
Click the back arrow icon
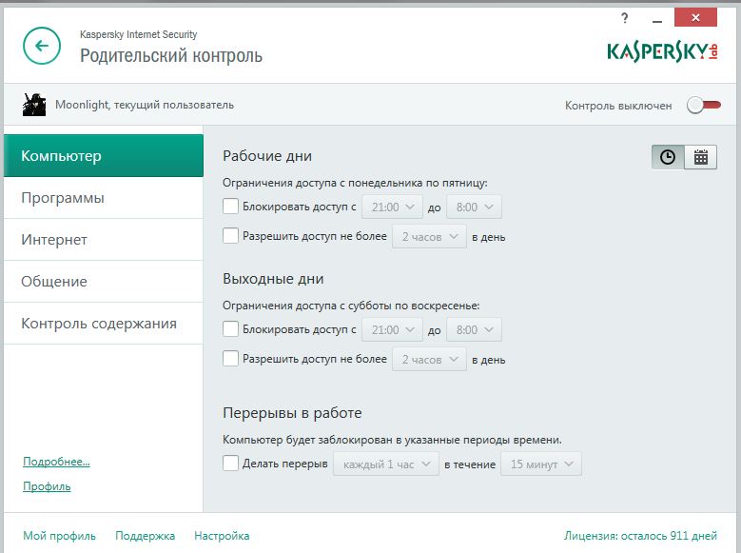pos(42,46)
